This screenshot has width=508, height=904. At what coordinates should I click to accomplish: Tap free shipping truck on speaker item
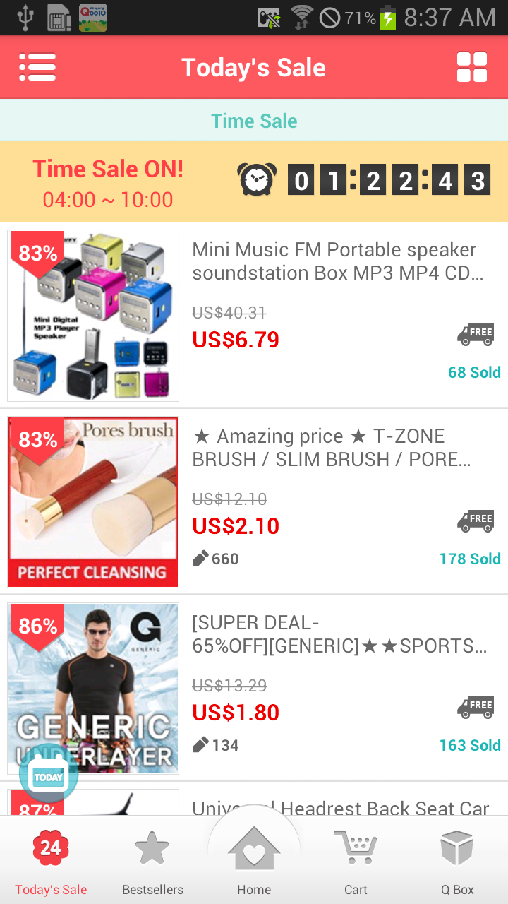tap(476, 334)
